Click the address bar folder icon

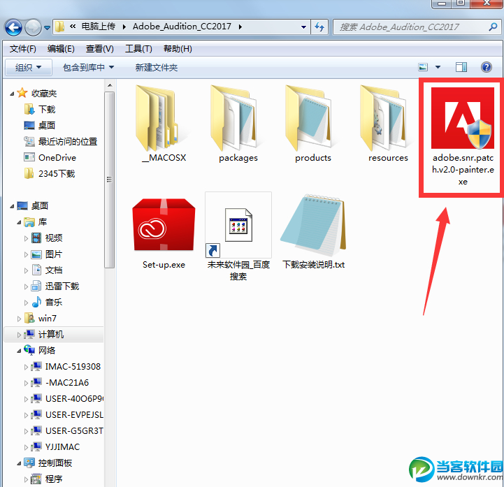pos(59,27)
